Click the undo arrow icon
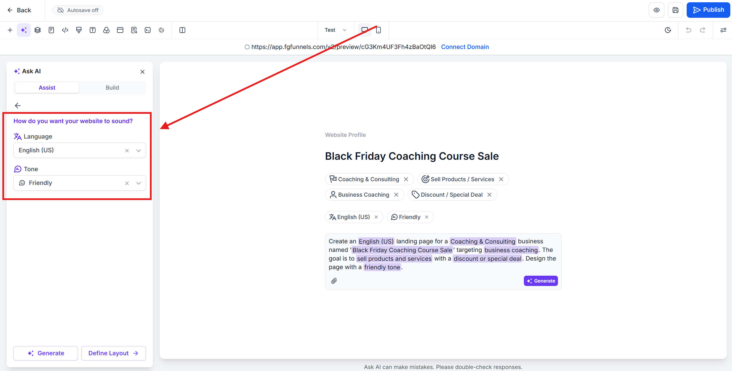 coord(688,30)
